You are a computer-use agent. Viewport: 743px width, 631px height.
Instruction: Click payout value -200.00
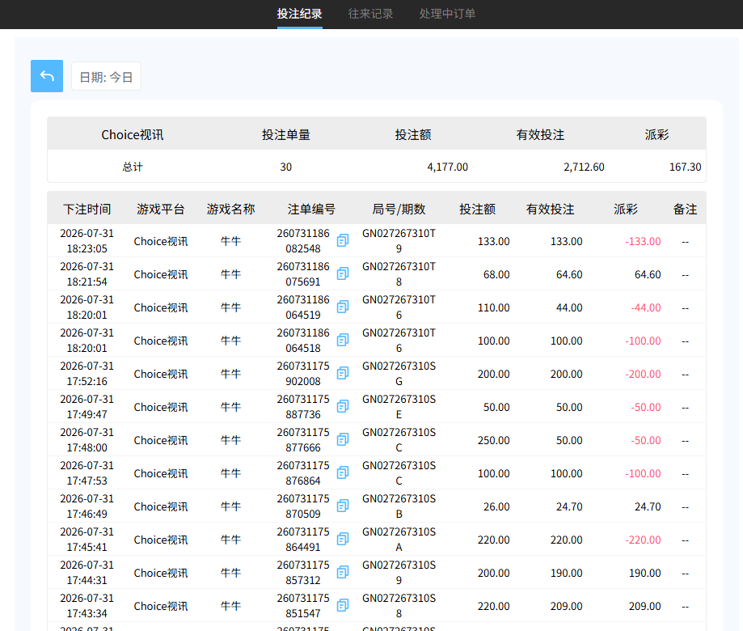tap(643, 374)
